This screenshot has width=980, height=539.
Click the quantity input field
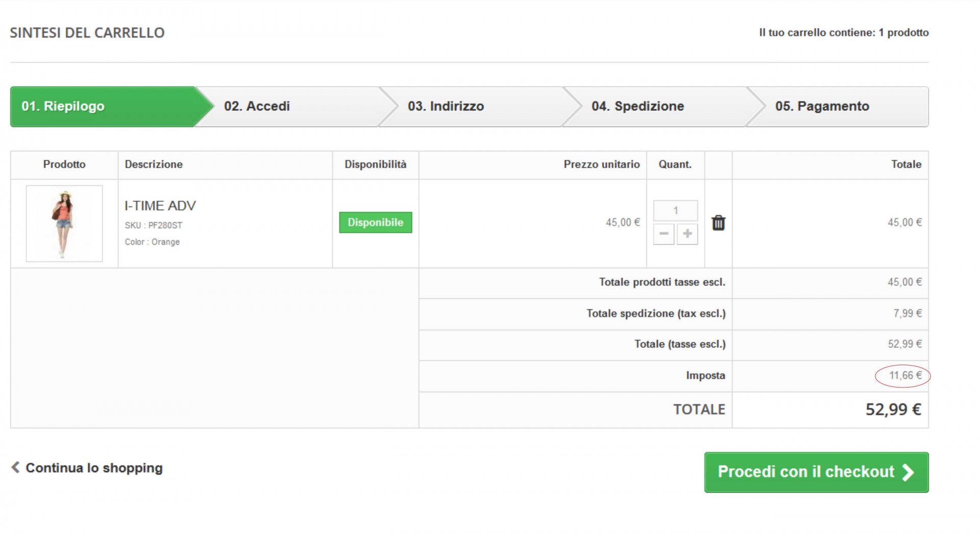click(675, 211)
